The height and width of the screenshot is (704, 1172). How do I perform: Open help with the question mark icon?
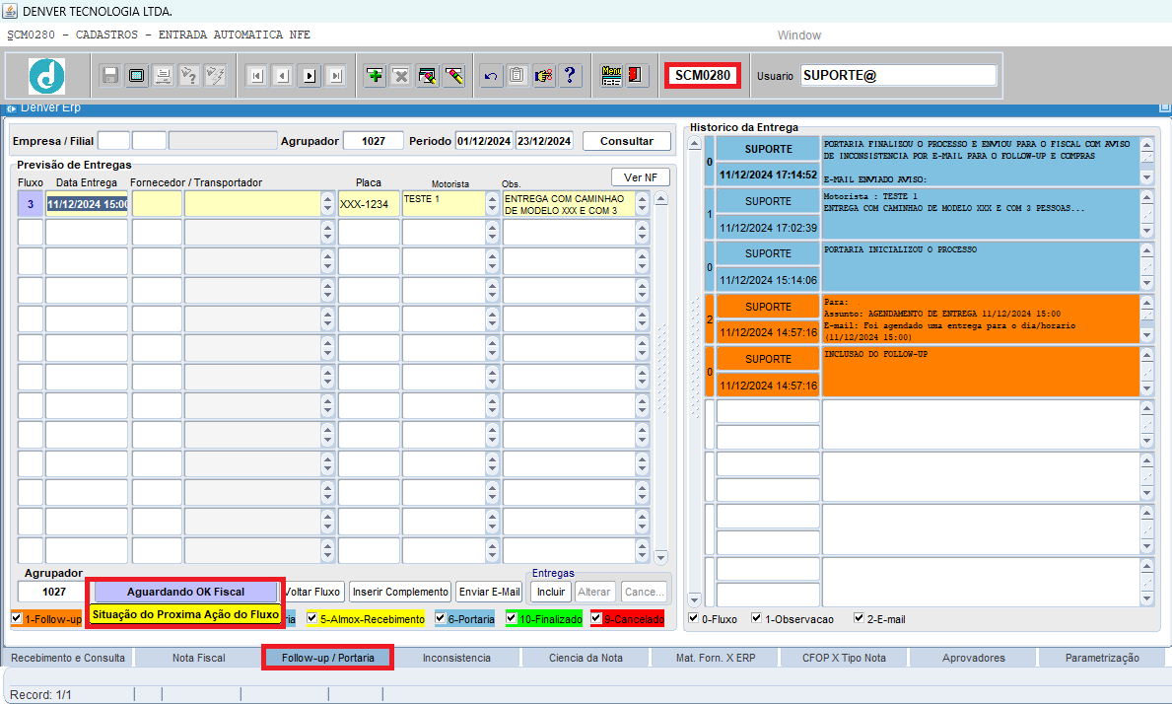571,76
